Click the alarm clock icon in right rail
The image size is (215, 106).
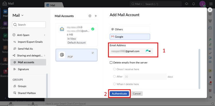click(x=210, y=90)
